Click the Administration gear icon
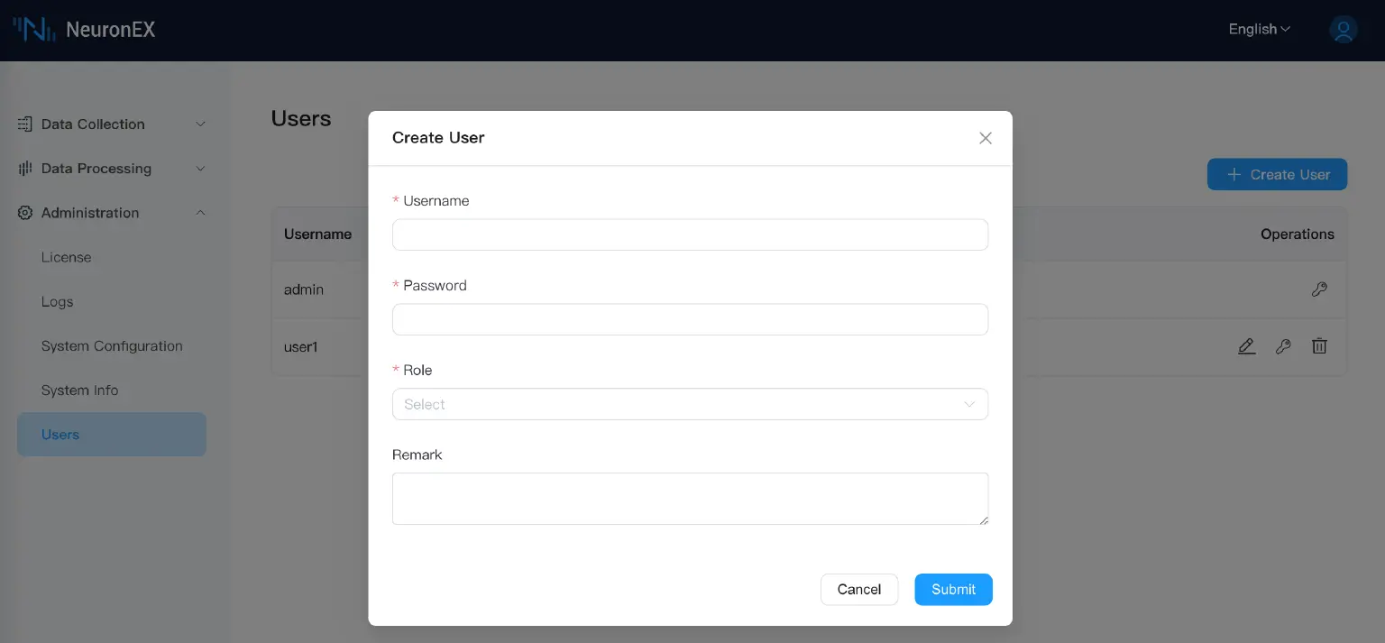Screen dimensions: 1385x643 (24, 213)
